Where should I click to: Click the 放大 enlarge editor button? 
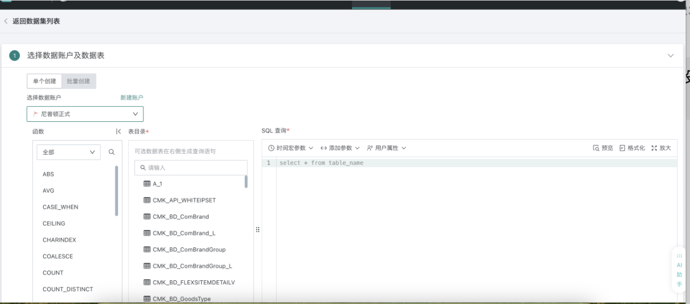661,148
